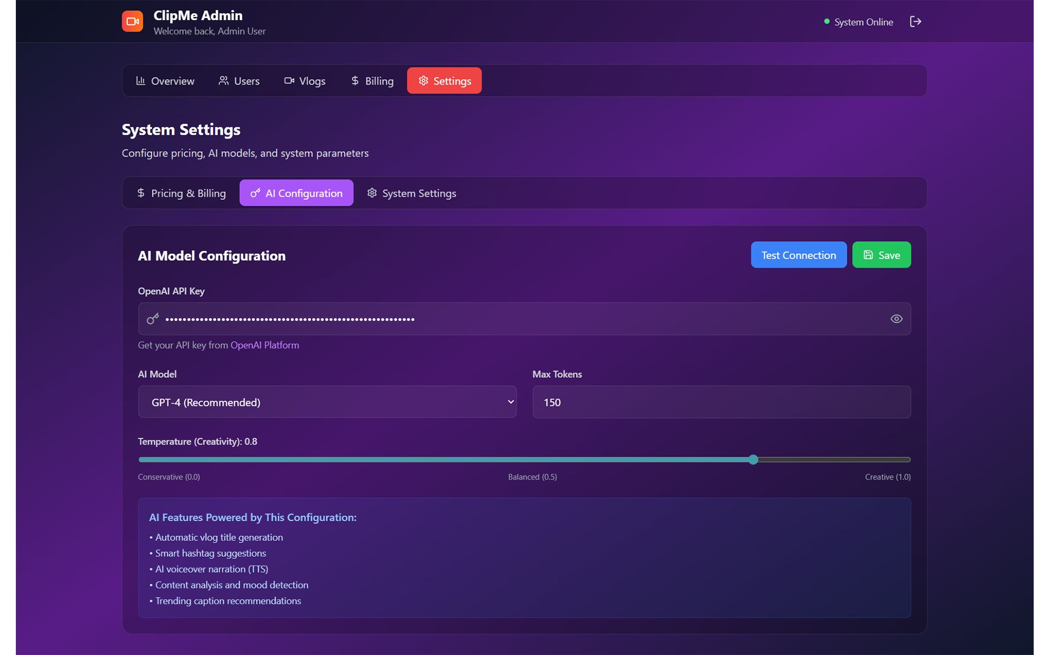Image resolution: width=1049 pixels, height=655 pixels.
Task: Click the chevron arrow of GPT-4 selector
Action: tap(510, 402)
